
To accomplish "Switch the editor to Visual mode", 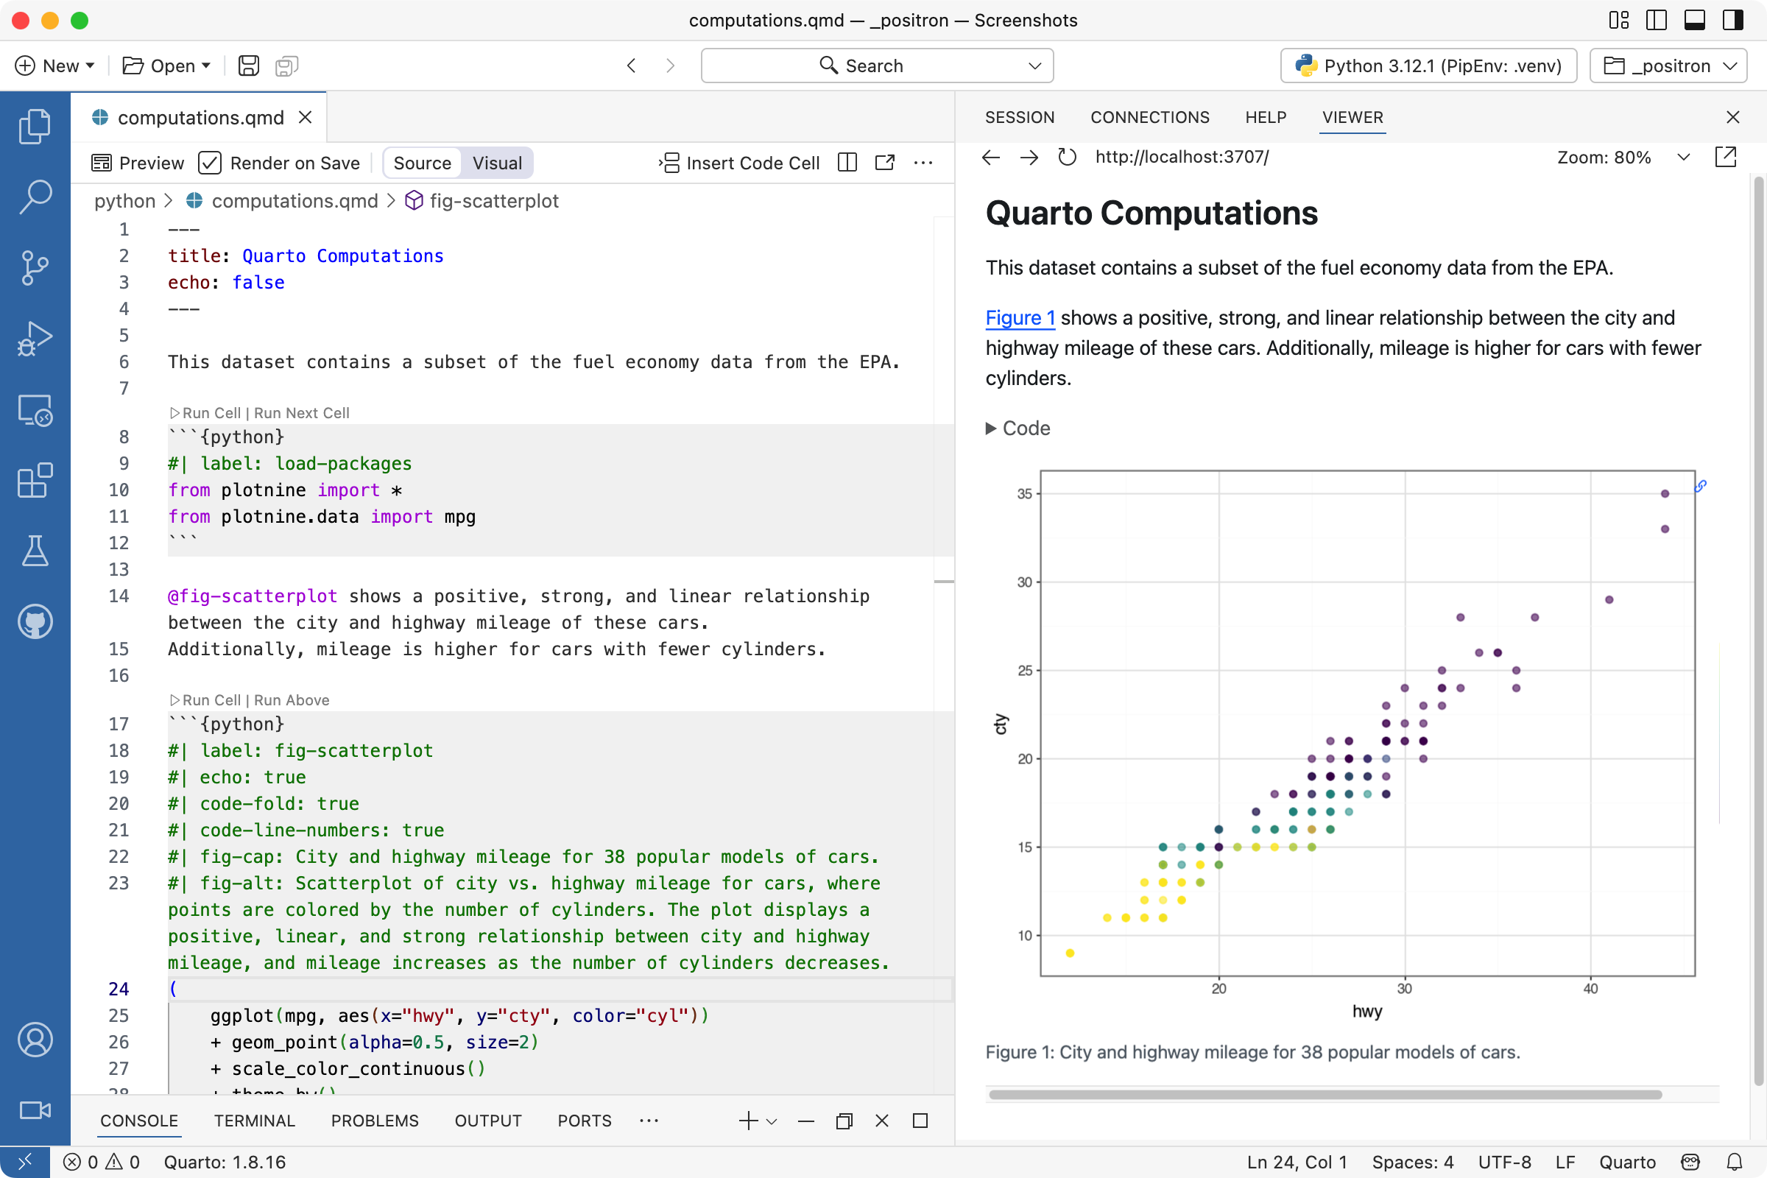I will pyautogui.click(x=496, y=162).
